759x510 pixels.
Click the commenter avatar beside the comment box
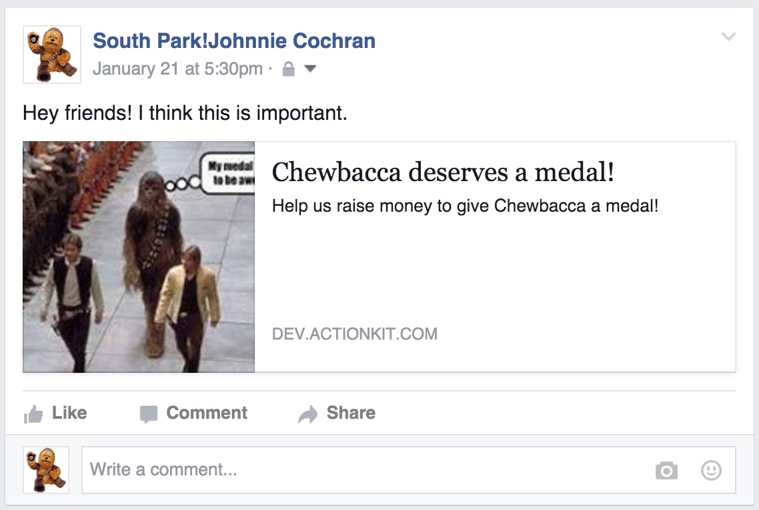pos(46,470)
